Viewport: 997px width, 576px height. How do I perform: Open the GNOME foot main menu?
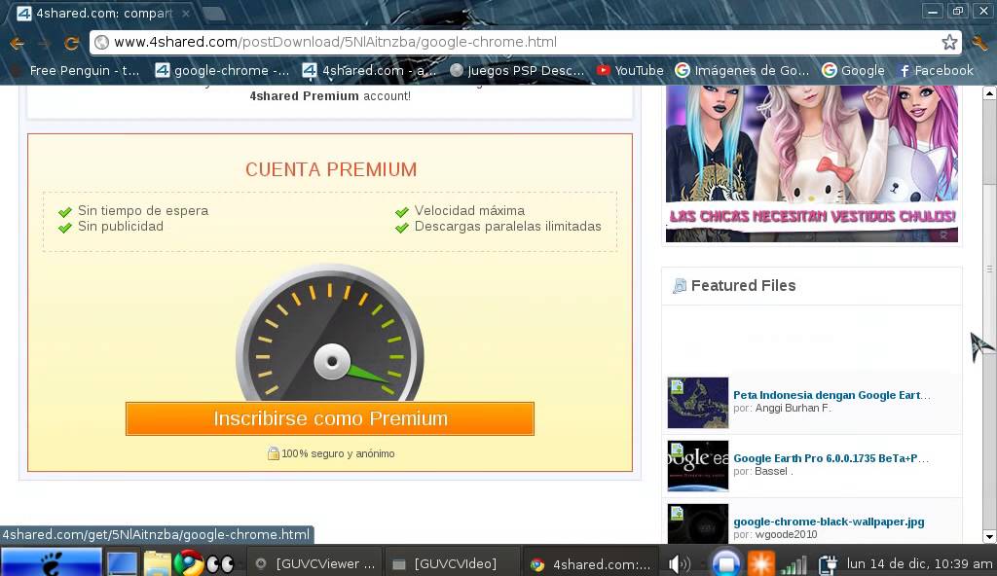click(51, 562)
